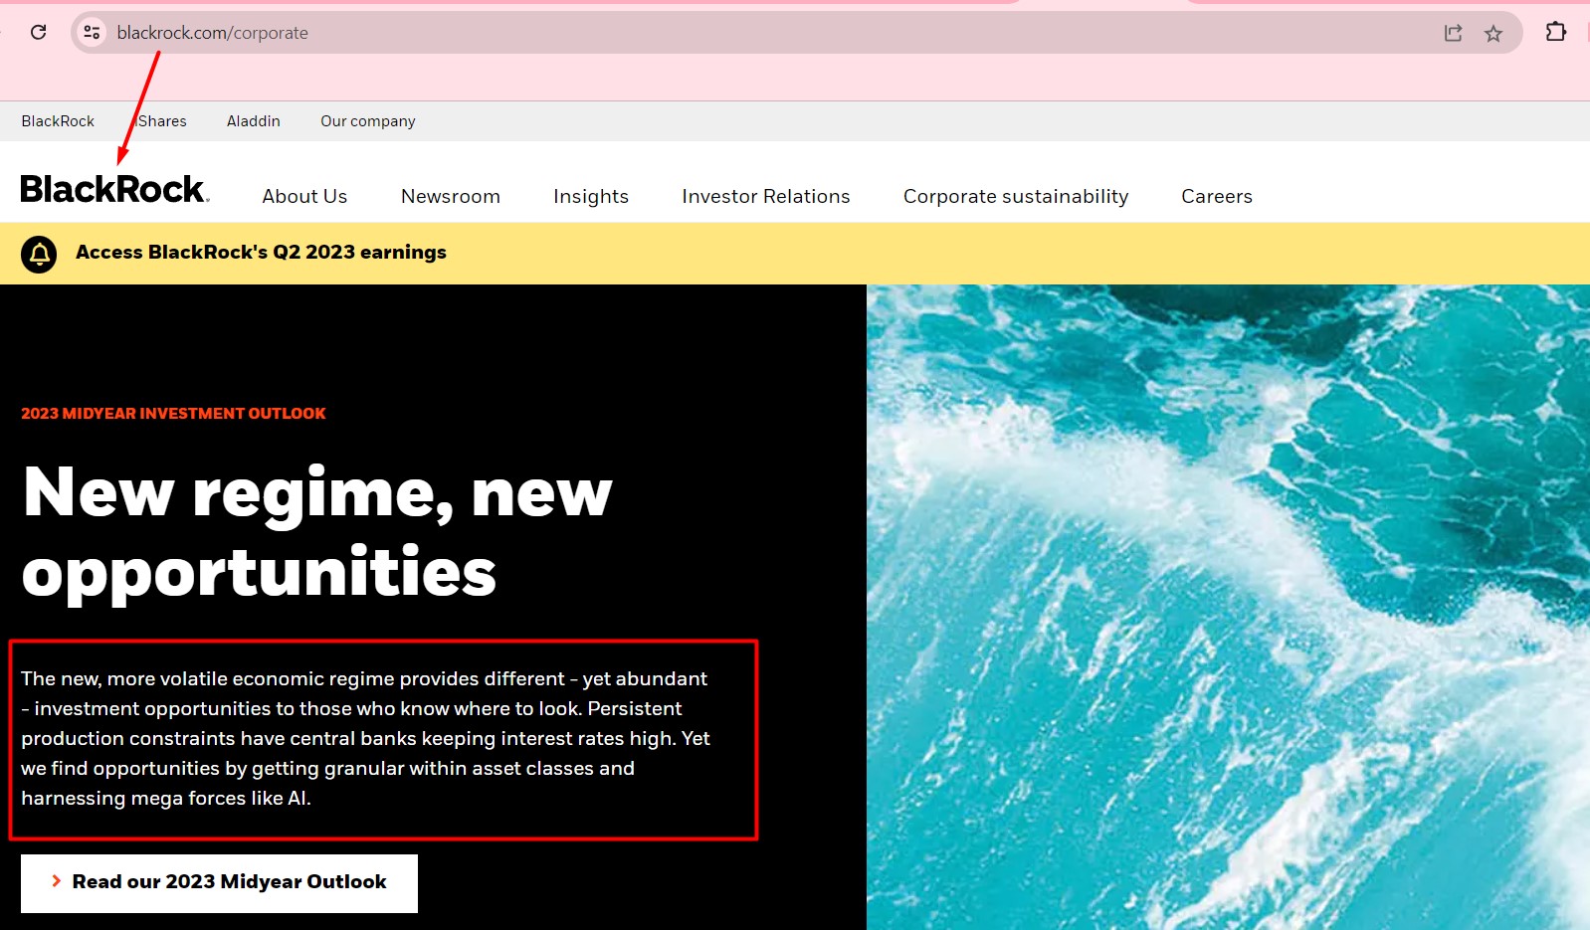This screenshot has height=930, width=1590.
Task: Open site information icon in address bar
Action: [92, 33]
